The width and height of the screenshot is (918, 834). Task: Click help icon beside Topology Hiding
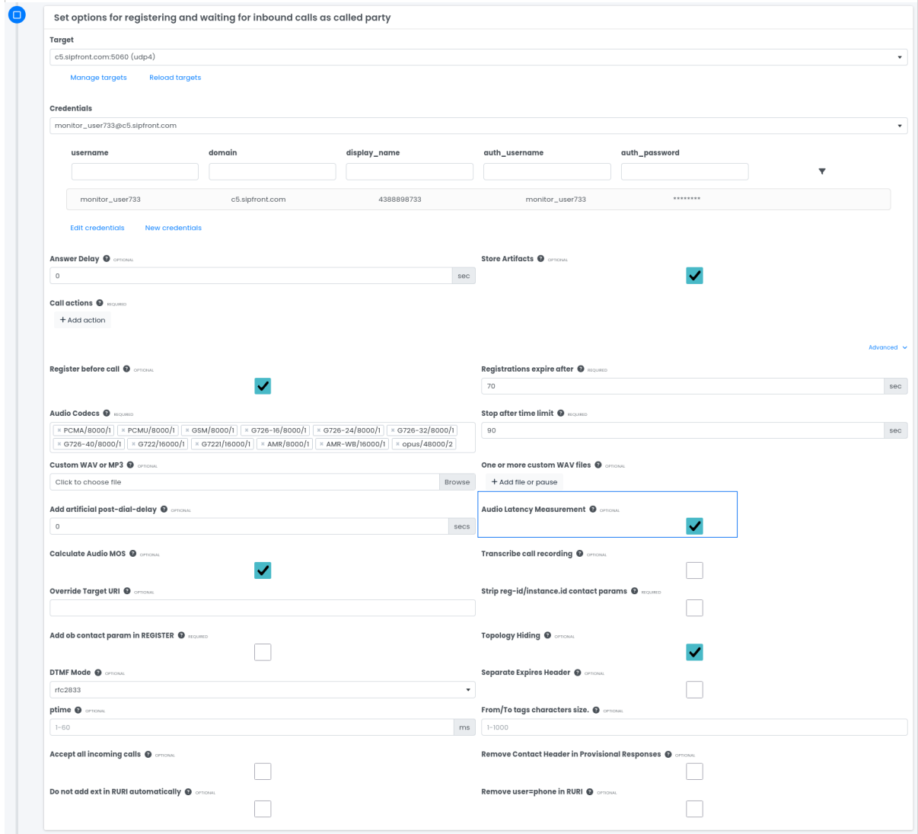[x=547, y=635]
